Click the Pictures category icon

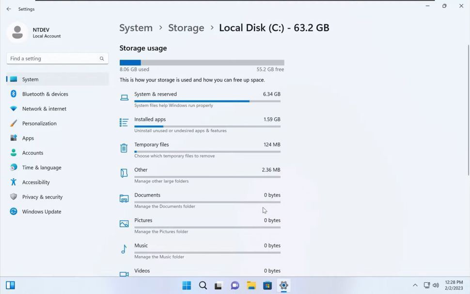pos(124,223)
